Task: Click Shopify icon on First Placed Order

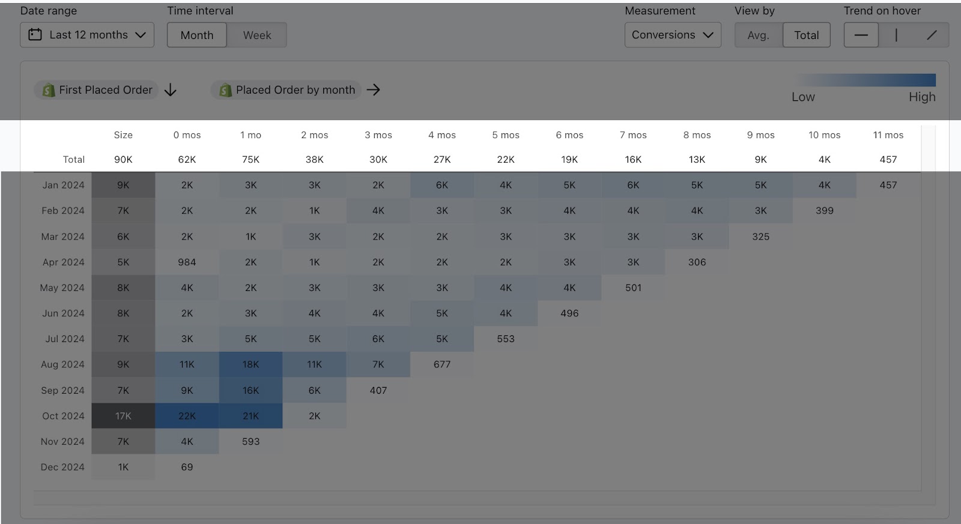Action: click(x=48, y=90)
